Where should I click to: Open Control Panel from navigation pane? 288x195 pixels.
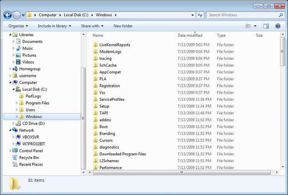click(31, 151)
